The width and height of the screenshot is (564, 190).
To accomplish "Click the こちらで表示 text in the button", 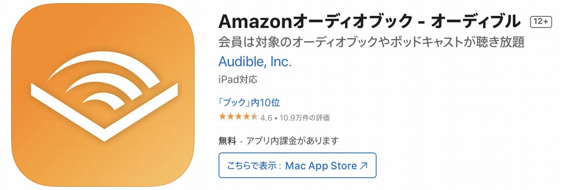I will tap(251, 166).
